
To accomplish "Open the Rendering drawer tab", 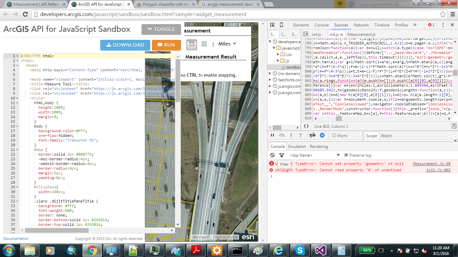I will [x=319, y=147].
